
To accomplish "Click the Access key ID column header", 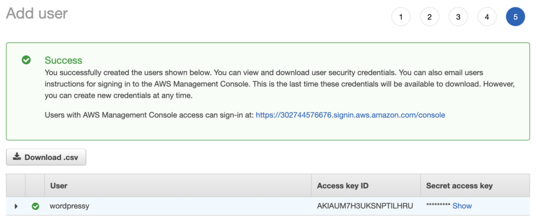I will click(343, 186).
